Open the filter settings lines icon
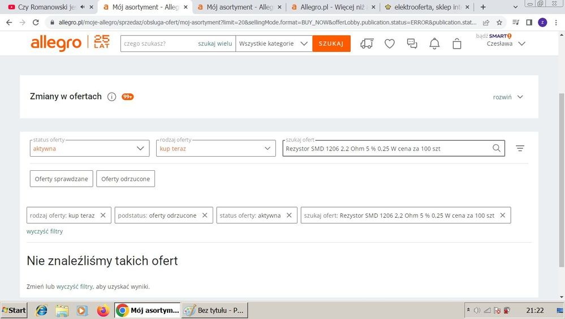The image size is (565, 319). [x=520, y=148]
